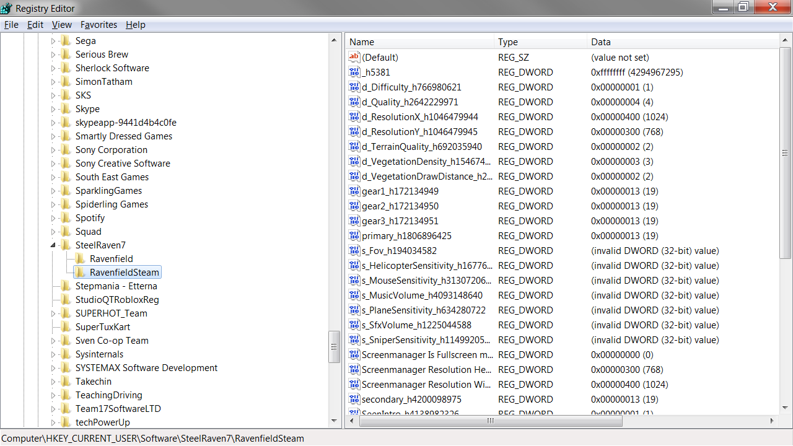Open the Favorites menu

point(99,25)
